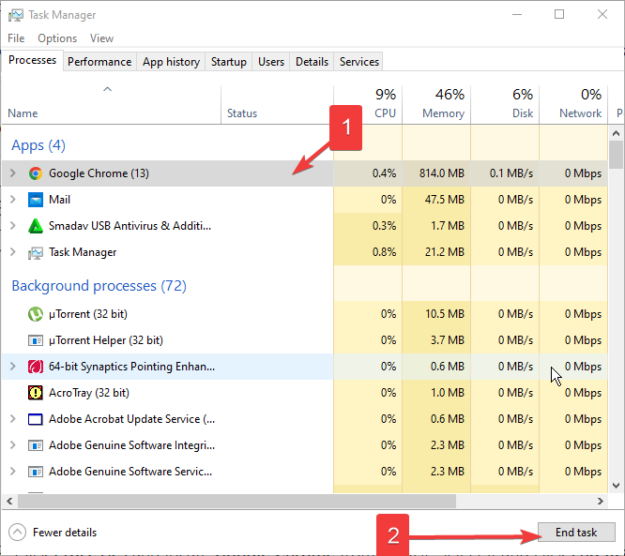Screen dimensions: 625x556
Task: Click the 3.7 MB µTorrent Helper memory
Action: point(448,340)
